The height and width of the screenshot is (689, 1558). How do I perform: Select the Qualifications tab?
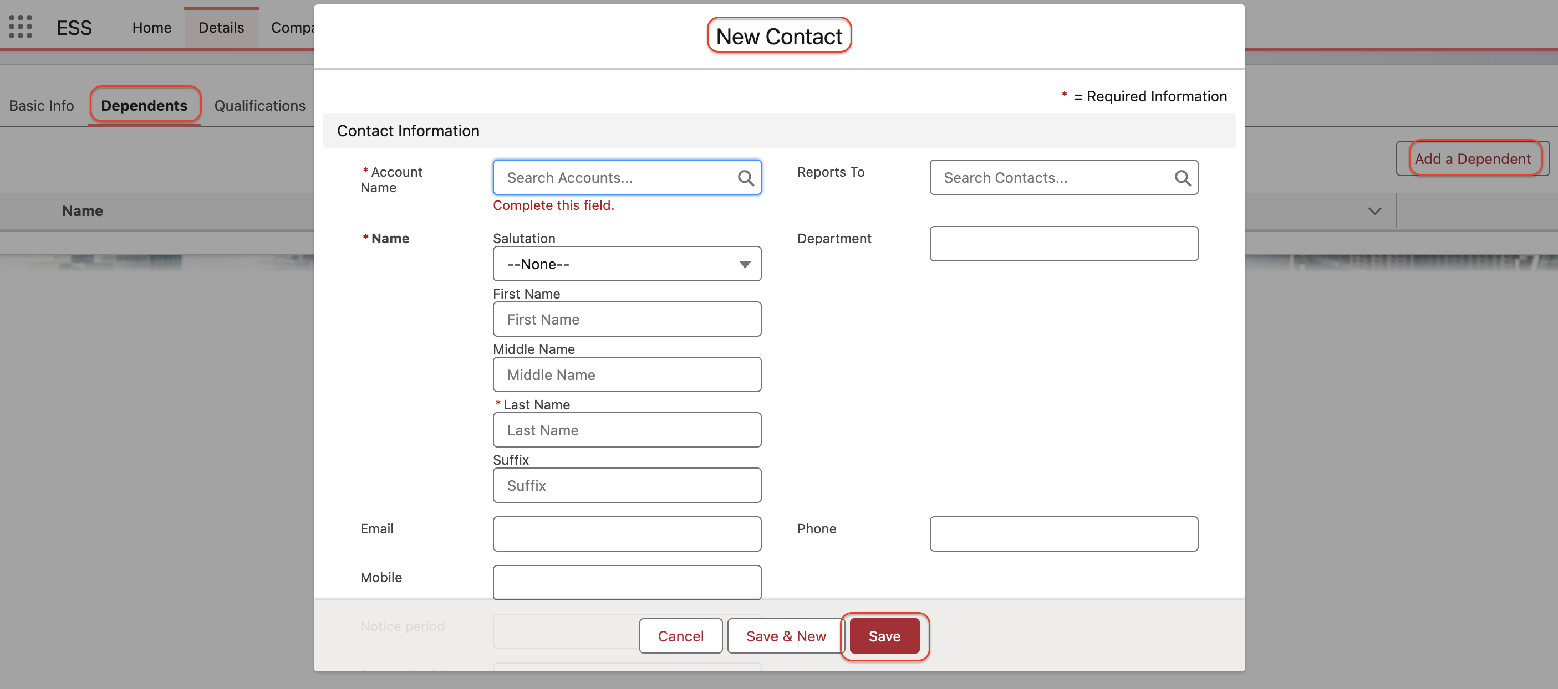pyautogui.click(x=259, y=106)
